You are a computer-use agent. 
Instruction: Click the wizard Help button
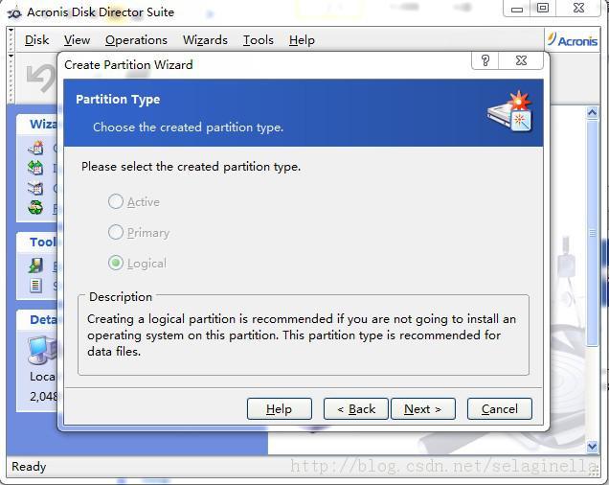280,408
